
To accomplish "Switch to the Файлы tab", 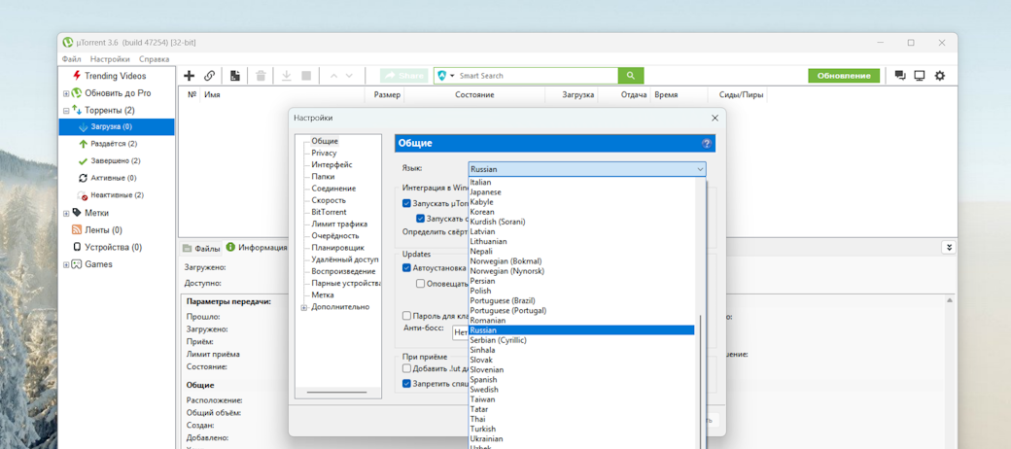I will (201, 248).
